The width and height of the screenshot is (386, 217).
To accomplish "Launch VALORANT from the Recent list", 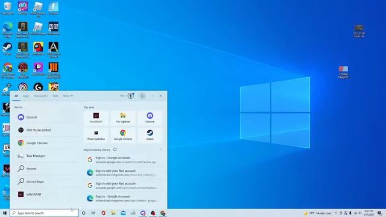I will click(46, 194).
